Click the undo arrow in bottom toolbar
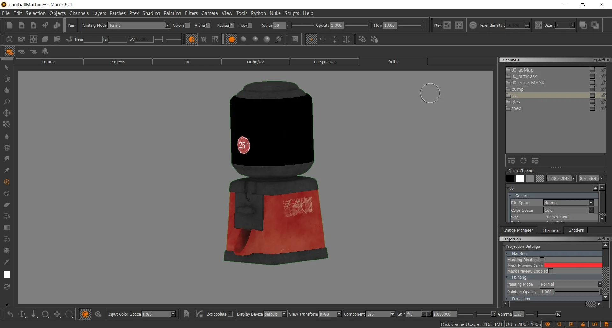This screenshot has width=612, height=328. [x=10, y=314]
